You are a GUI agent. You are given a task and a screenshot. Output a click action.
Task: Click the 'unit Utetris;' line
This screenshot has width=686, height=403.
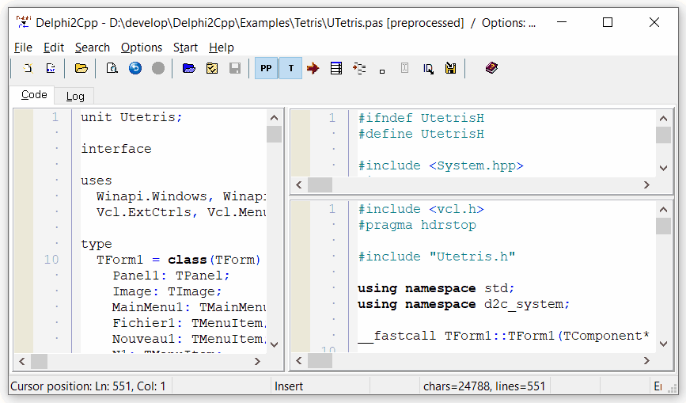tap(131, 117)
